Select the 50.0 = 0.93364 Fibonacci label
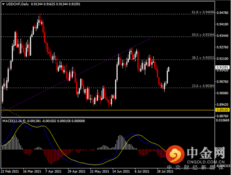The width and height of the screenshot is (231, 175). tap(203, 35)
